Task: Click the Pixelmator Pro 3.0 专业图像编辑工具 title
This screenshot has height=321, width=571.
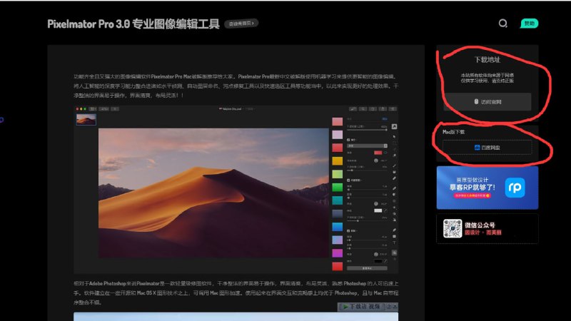Action: coord(133,24)
